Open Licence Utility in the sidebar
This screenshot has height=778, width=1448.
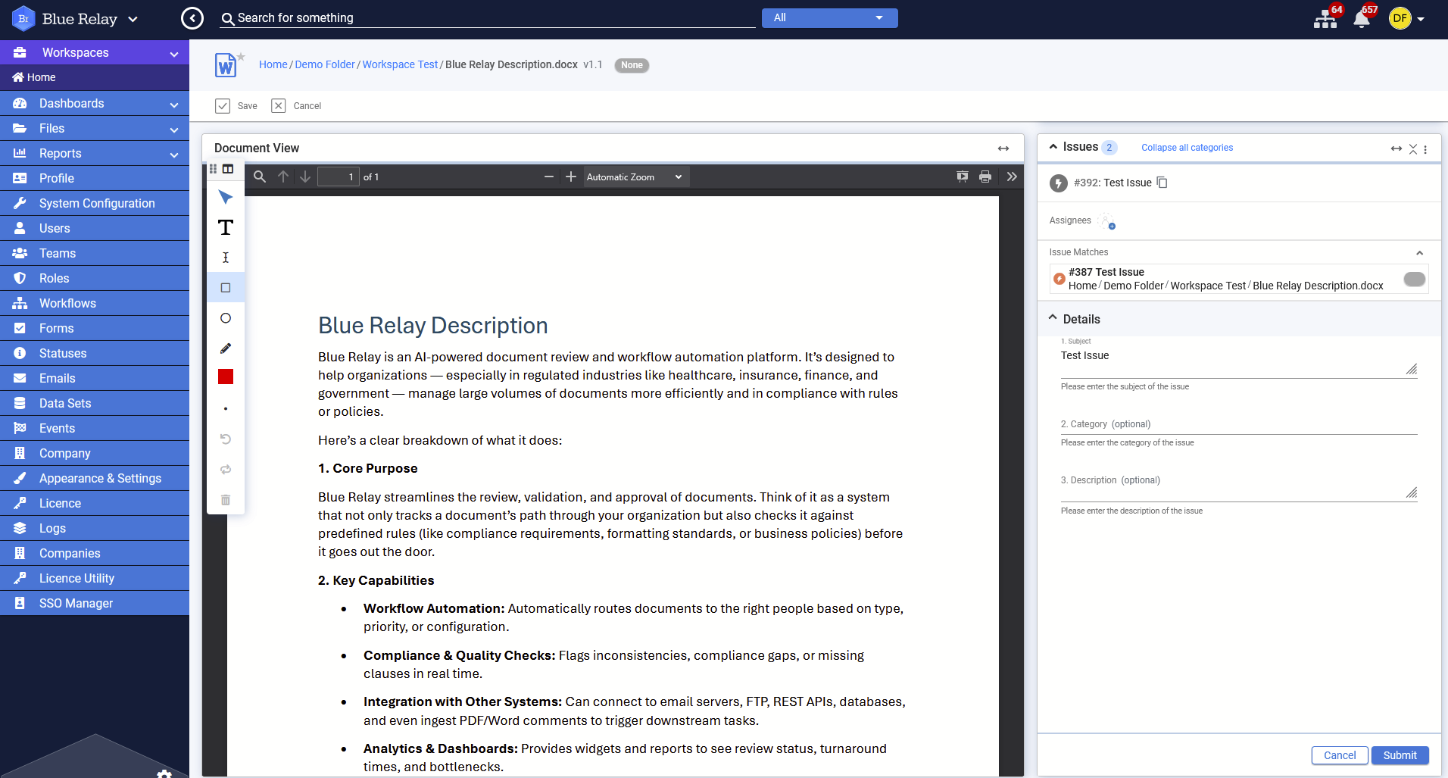click(x=95, y=579)
